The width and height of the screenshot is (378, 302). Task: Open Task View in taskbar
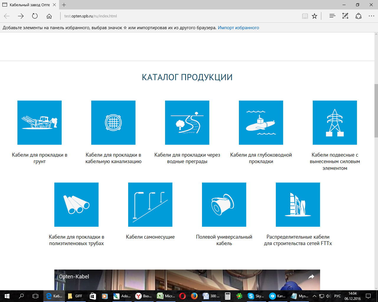tap(35, 296)
